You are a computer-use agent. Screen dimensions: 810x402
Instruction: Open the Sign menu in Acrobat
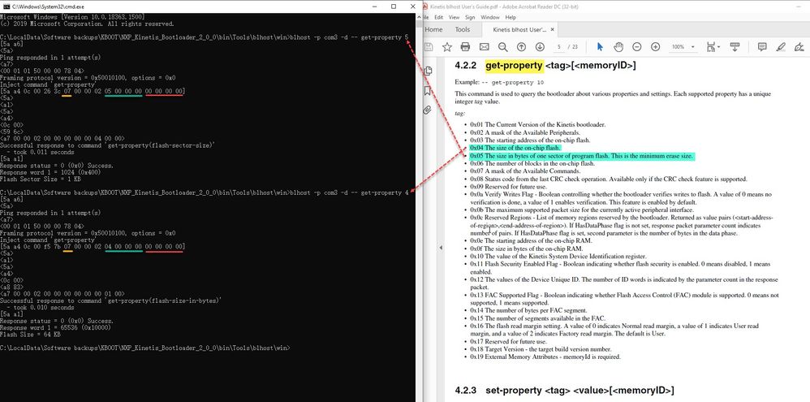point(470,17)
